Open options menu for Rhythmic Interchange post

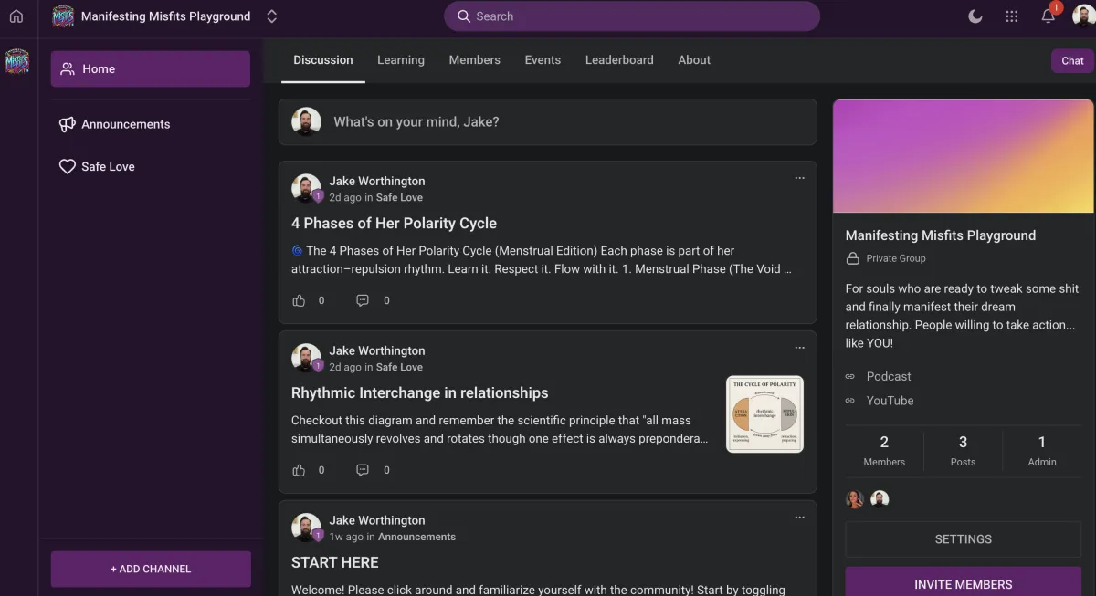click(x=799, y=348)
